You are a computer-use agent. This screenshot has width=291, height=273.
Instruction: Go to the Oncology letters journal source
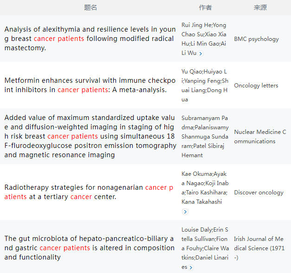click(x=256, y=86)
